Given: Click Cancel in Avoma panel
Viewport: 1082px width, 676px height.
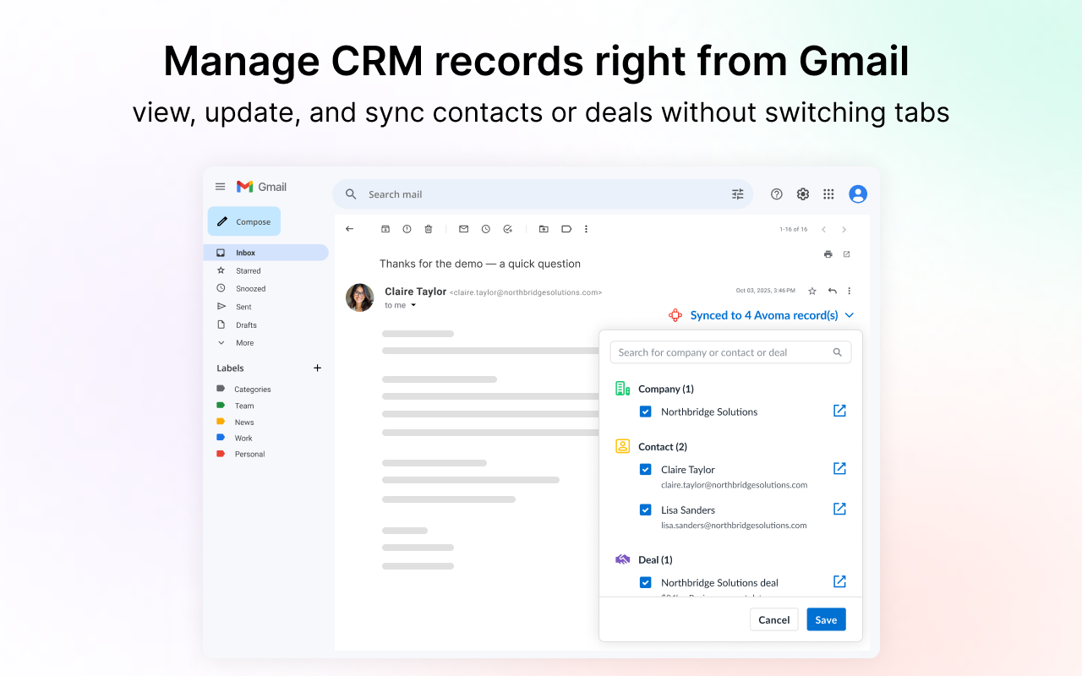Looking at the screenshot, I should [774, 619].
